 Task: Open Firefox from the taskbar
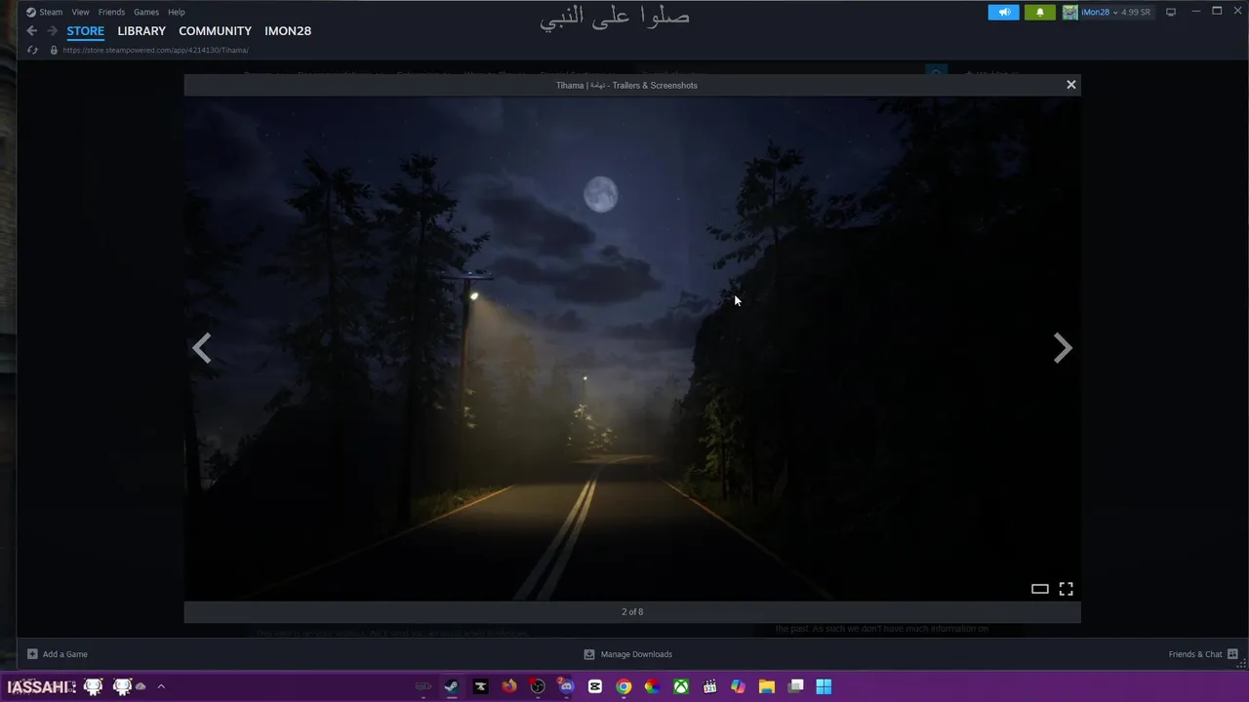point(508,686)
